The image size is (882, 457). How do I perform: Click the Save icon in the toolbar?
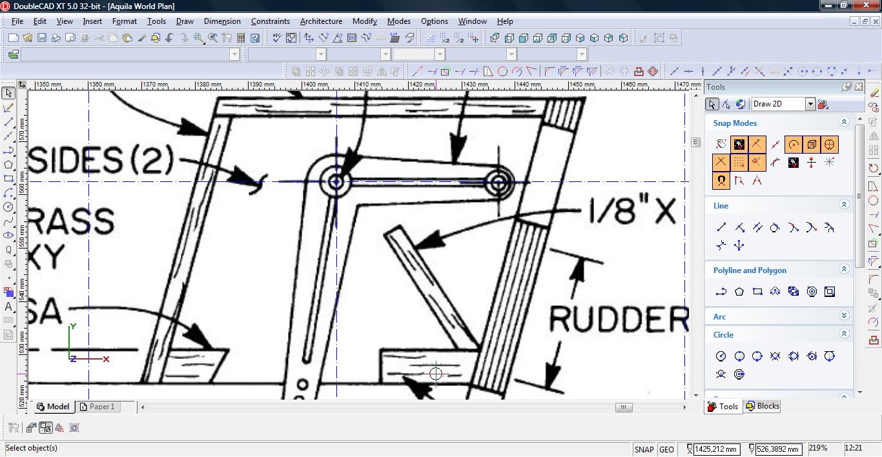(x=41, y=38)
